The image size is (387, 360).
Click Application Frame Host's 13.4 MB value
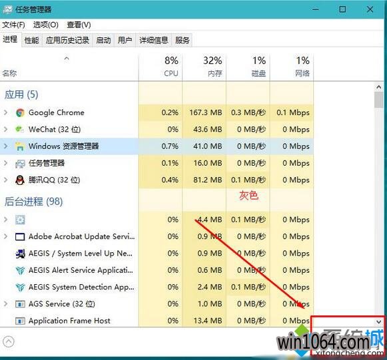[x=208, y=321]
